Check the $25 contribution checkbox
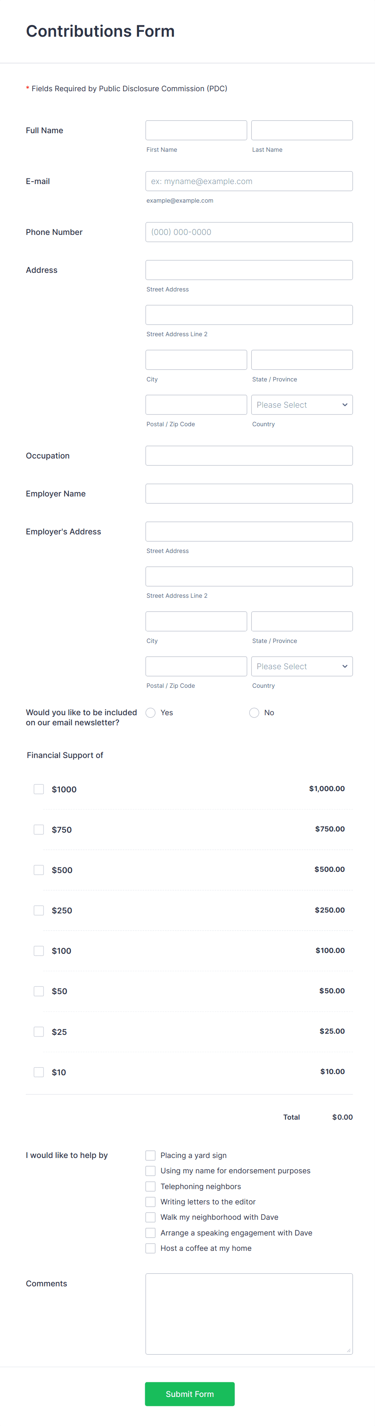The height and width of the screenshot is (1426, 375). tap(39, 1031)
